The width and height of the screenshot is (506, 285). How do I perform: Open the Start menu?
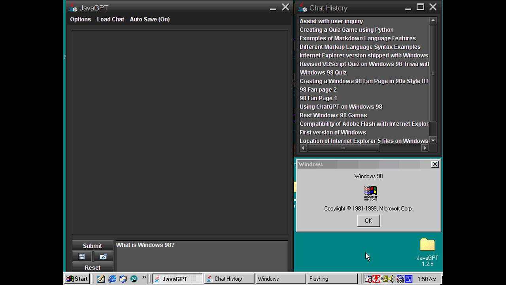click(x=77, y=279)
